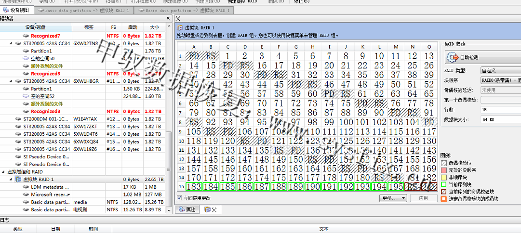Switch to the 属性 bottom tab
The height and width of the screenshot is (233, 521).
pyautogui.click(x=187, y=209)
